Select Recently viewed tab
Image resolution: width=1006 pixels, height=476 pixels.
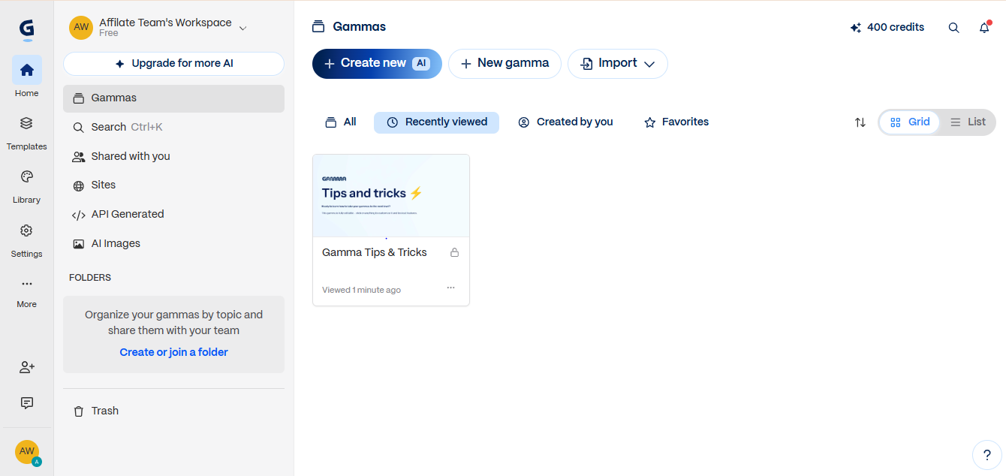click(437, 122)
